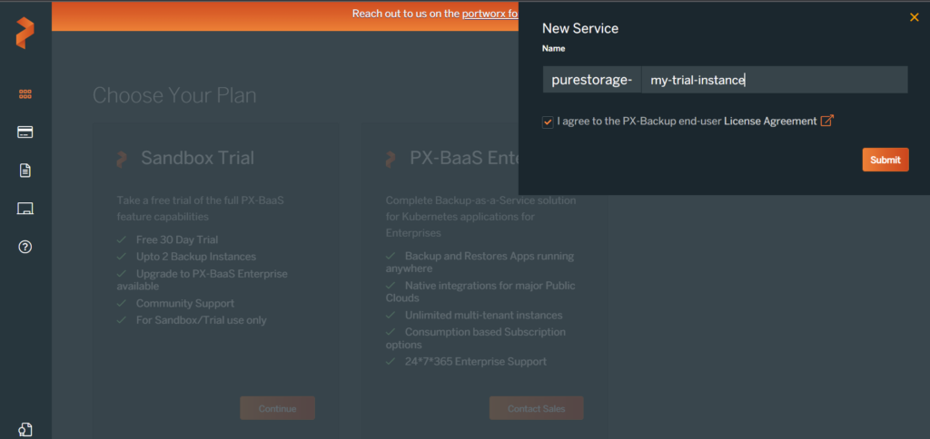Click the bottom-left sidebar document icon
930x439 pixels.
pyautogui.click(x=25, y=429)
